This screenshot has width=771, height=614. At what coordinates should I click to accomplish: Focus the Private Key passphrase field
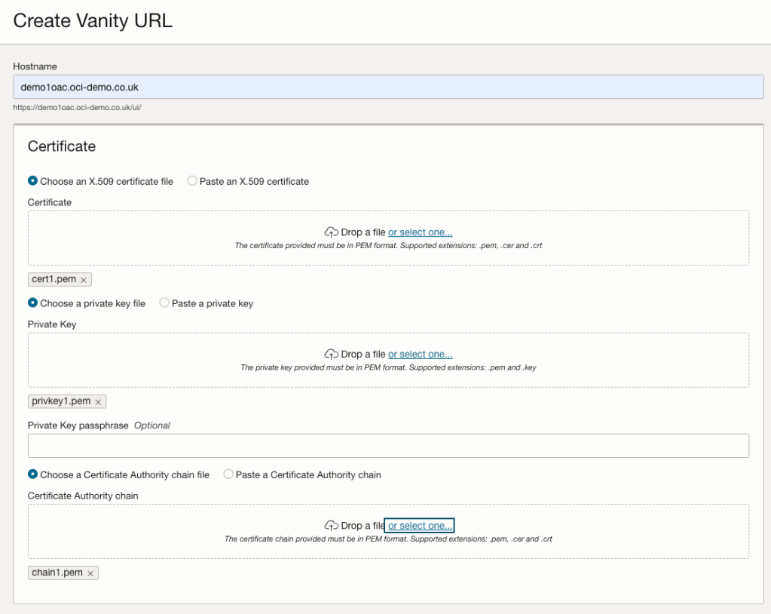point(388,446)
